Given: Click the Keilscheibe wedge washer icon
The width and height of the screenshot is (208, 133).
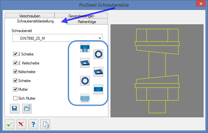Looking at the screenshot, I should tap(98, 72).
